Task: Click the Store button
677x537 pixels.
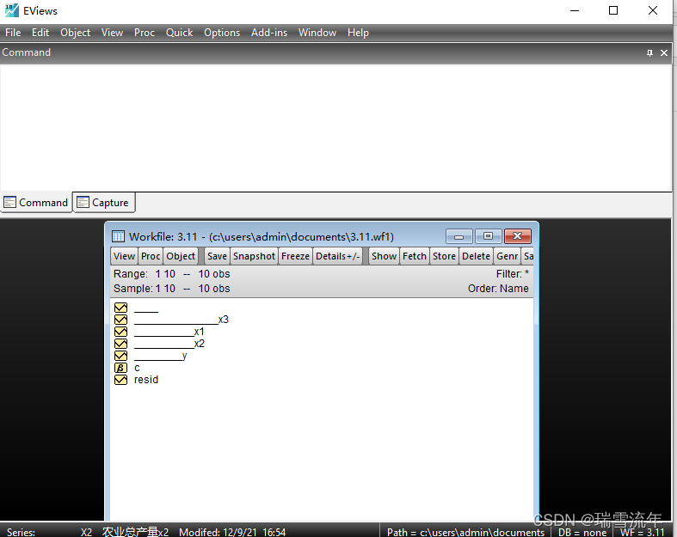Action: pos(444,256)
